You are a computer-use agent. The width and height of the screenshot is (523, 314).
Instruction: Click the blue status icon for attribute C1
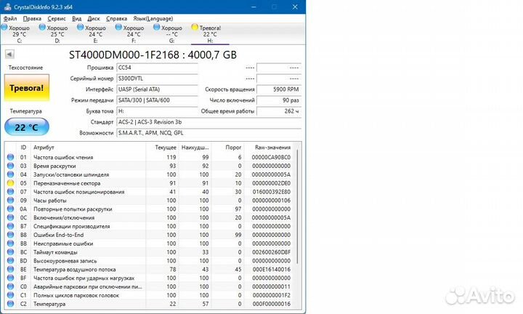(11, 295)
